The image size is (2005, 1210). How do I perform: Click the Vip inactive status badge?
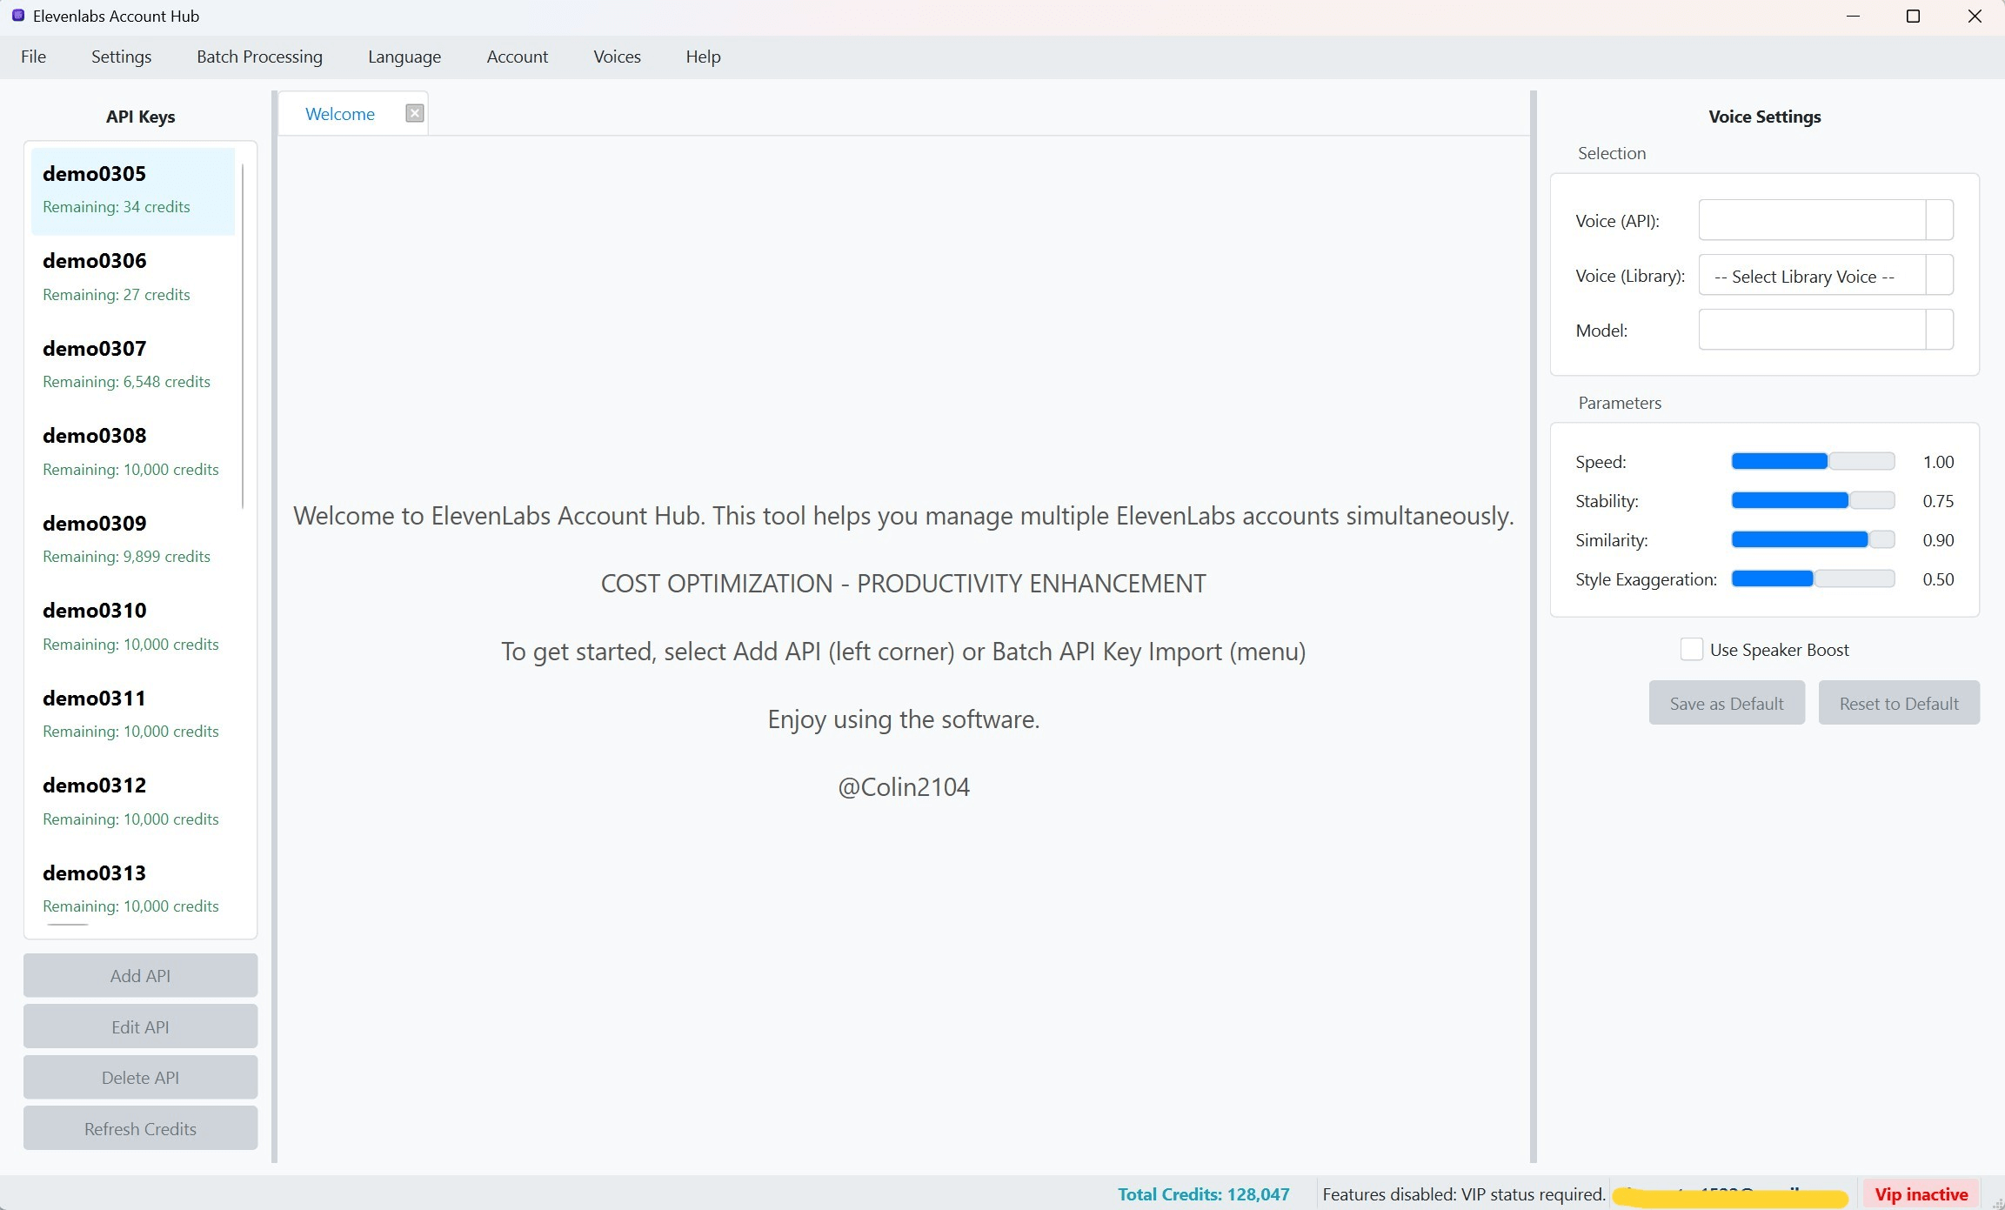1921,1194
